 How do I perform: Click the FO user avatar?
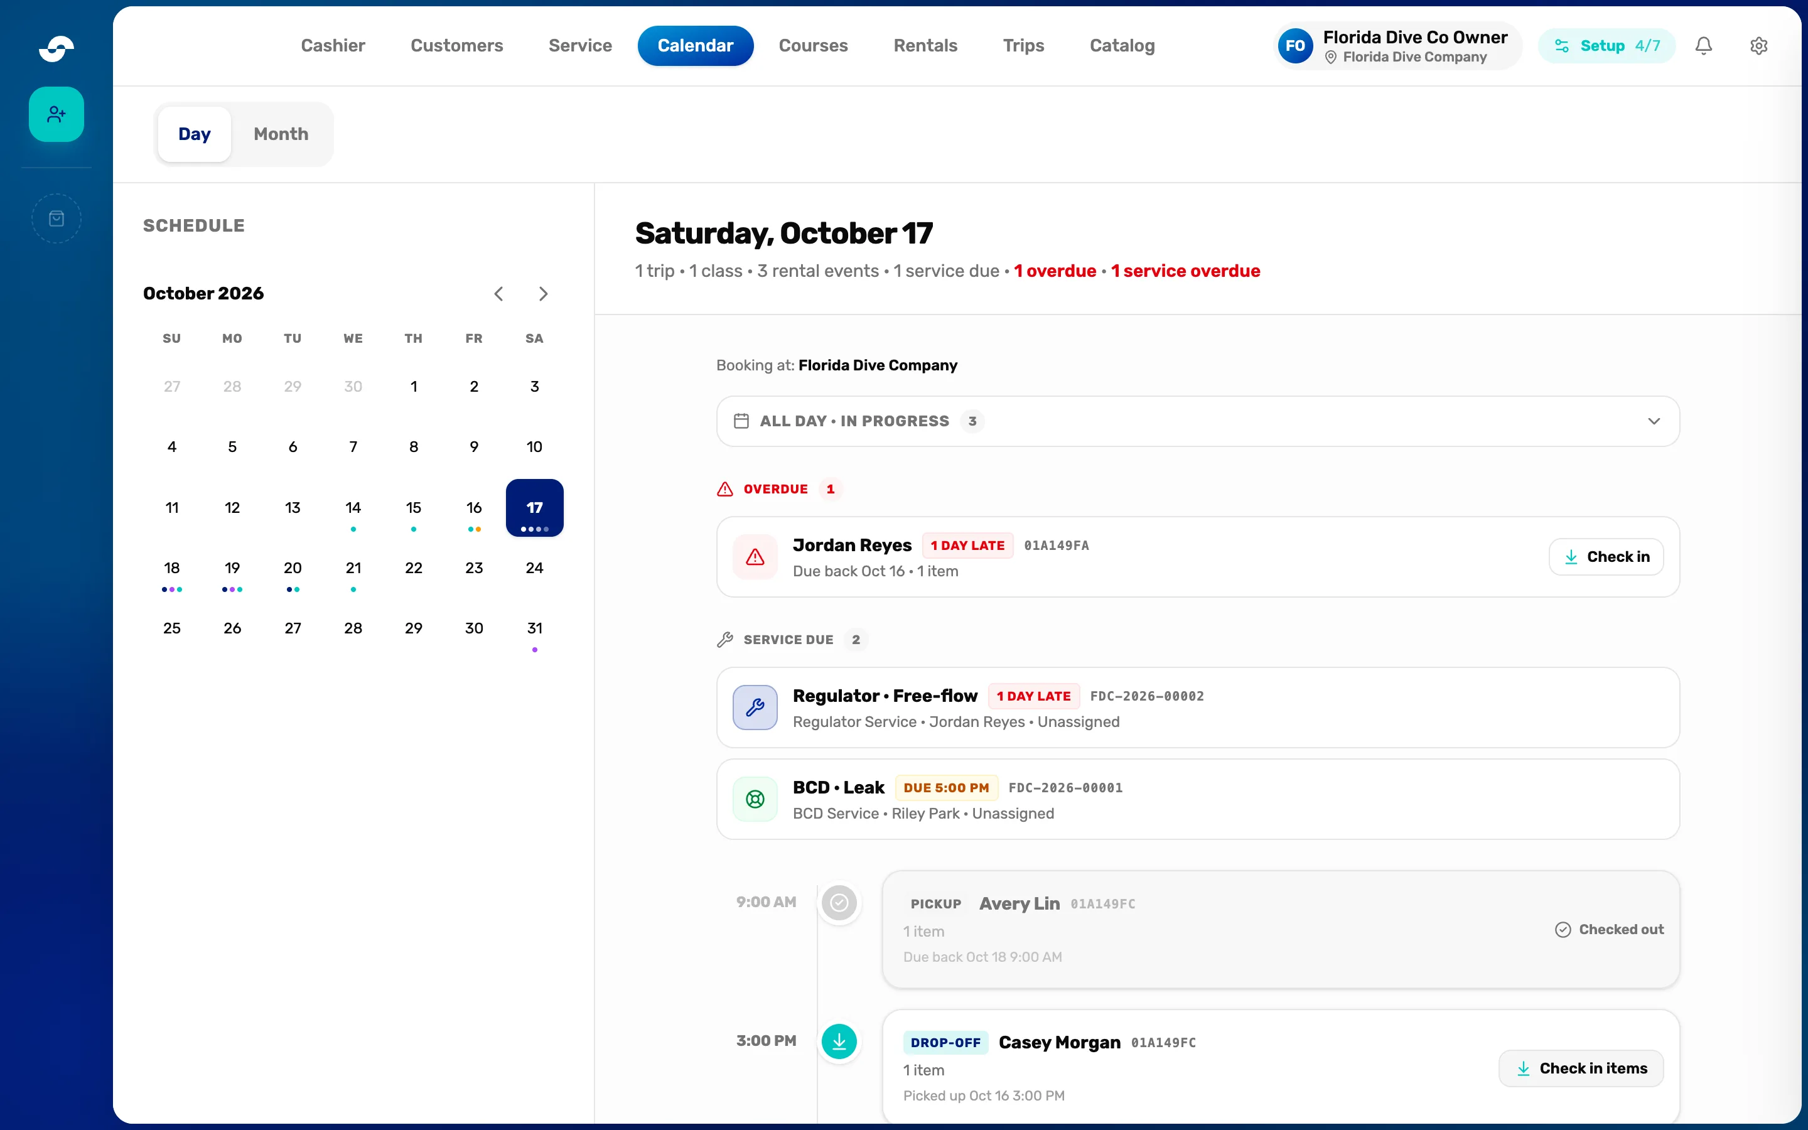click(1296, 46)
